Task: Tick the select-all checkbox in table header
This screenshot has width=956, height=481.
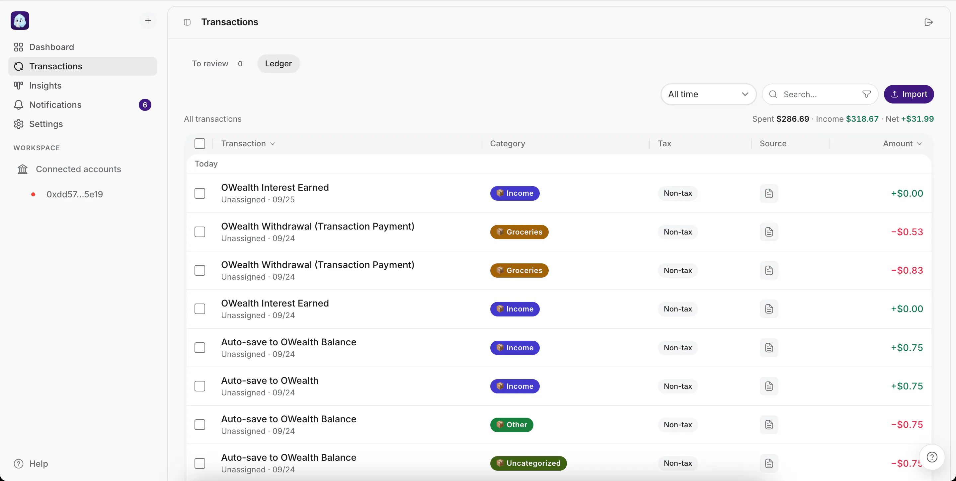Action: tap(199, 144)
